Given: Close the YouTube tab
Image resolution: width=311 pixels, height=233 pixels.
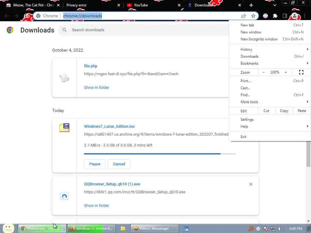Looking at the screenshot, I should tap(179, 5).
